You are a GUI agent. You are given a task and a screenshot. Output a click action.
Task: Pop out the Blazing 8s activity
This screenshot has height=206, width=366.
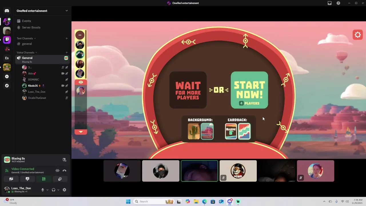click(64, 160)
